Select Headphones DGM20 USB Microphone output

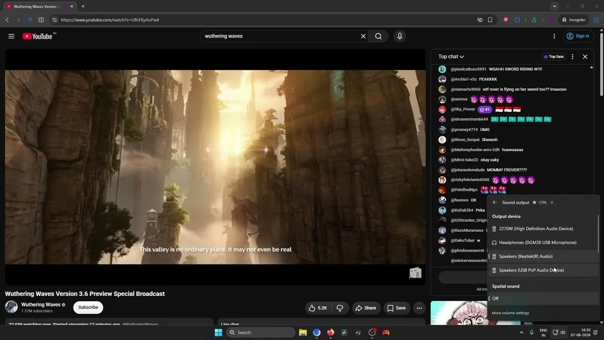[543, 242]
